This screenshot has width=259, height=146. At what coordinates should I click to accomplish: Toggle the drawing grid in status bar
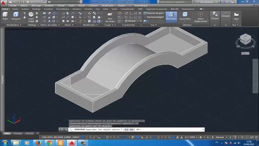(82, 137)
